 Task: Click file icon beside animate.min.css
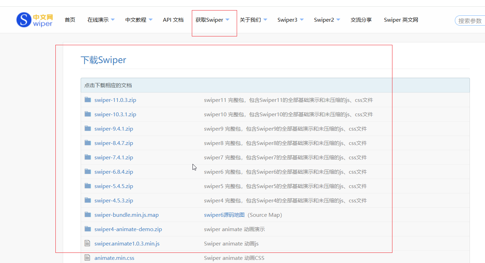tap(87, 257)
